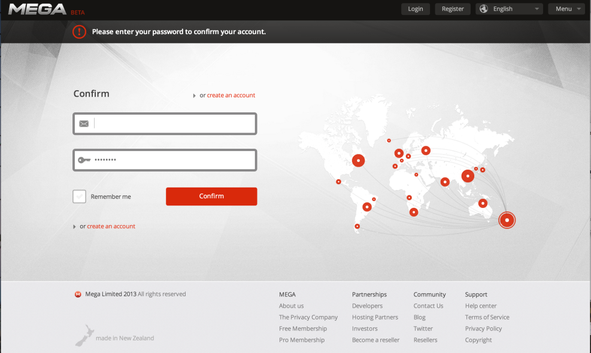Click the Mega Limited logo in footer
This screenshot has width=591, height=353.
[x=77, y=294]
